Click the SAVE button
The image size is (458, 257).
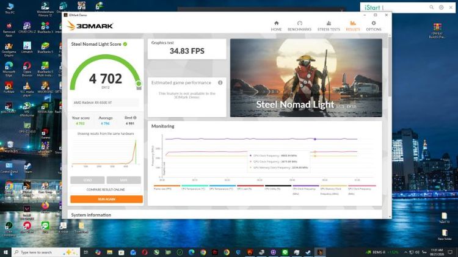[x=123, y=180]
